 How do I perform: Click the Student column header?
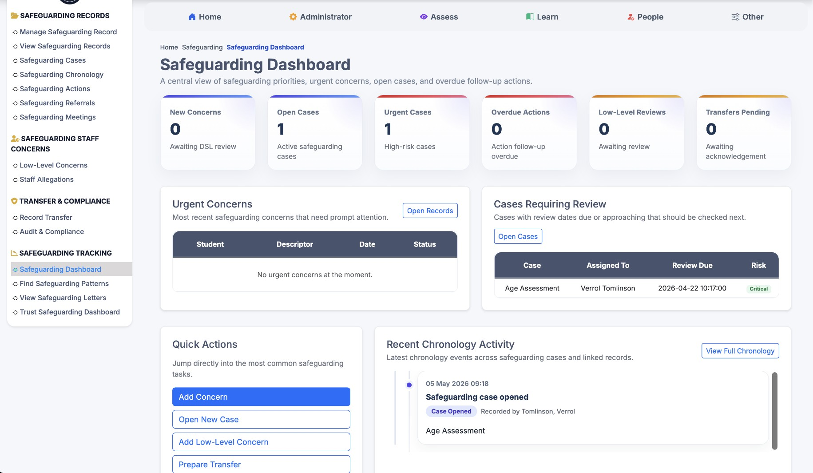pos(210,244)
